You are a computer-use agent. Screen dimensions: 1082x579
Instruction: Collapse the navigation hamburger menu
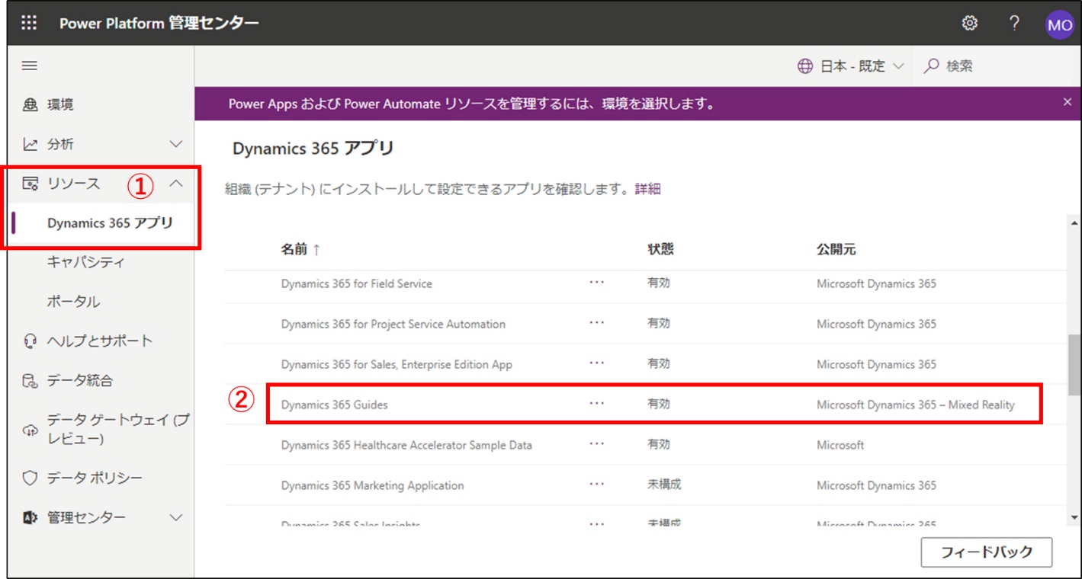30,66
